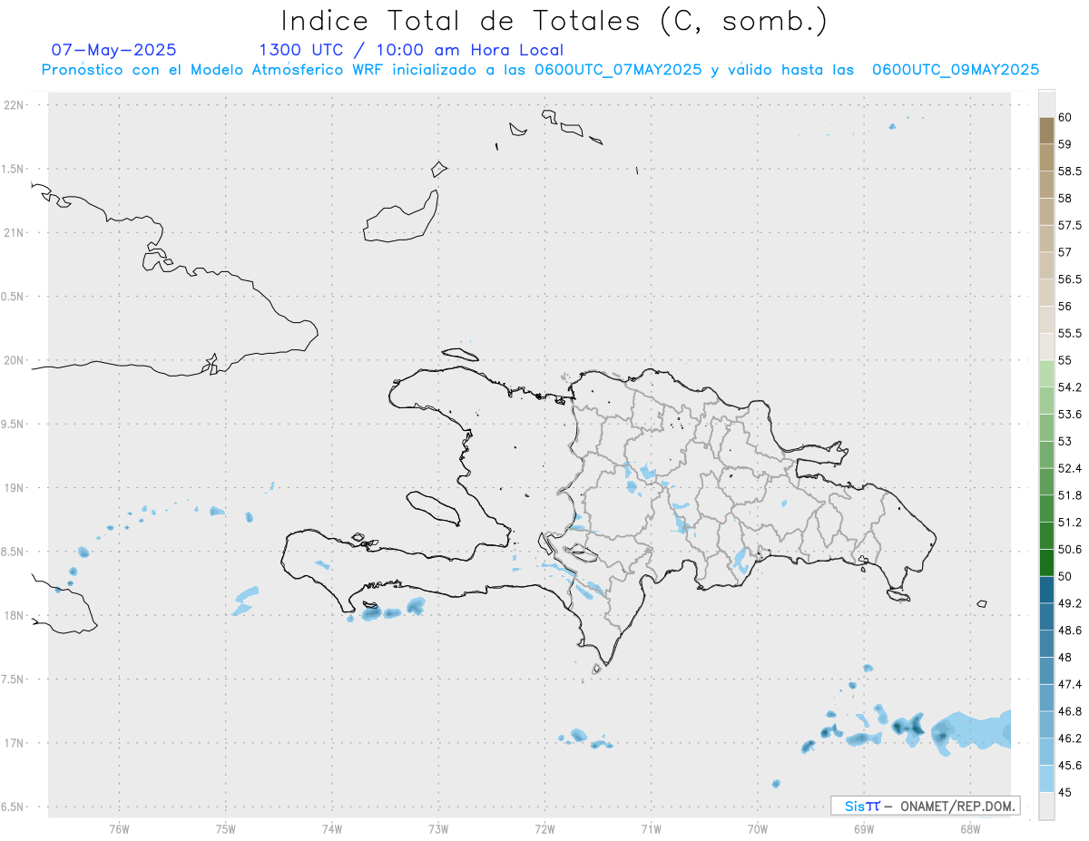
Task: Click colorbar label '45'
Action: pyautogui.click(x=1065, y=792)
